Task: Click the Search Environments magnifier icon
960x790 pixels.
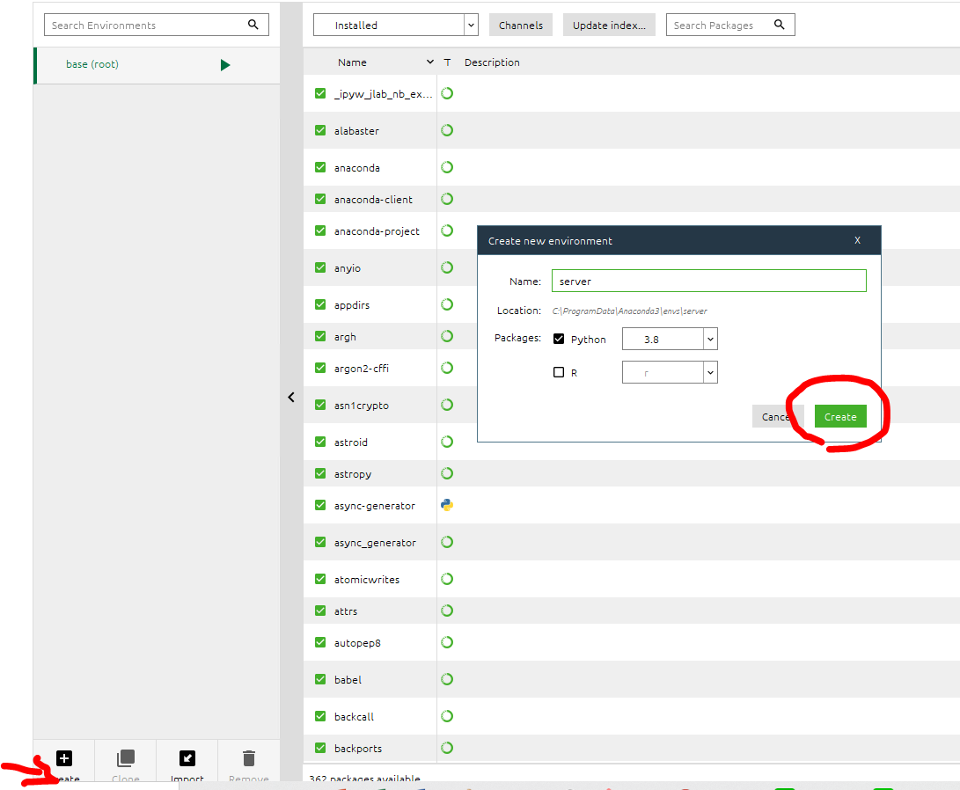Action: coord(253,25)
